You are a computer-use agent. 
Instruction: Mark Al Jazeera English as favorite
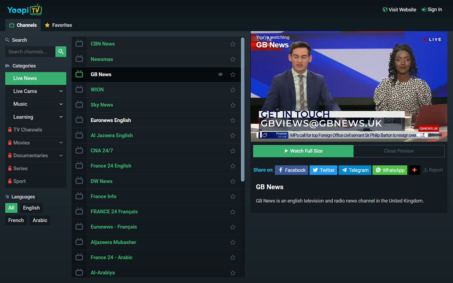[233, 135]
